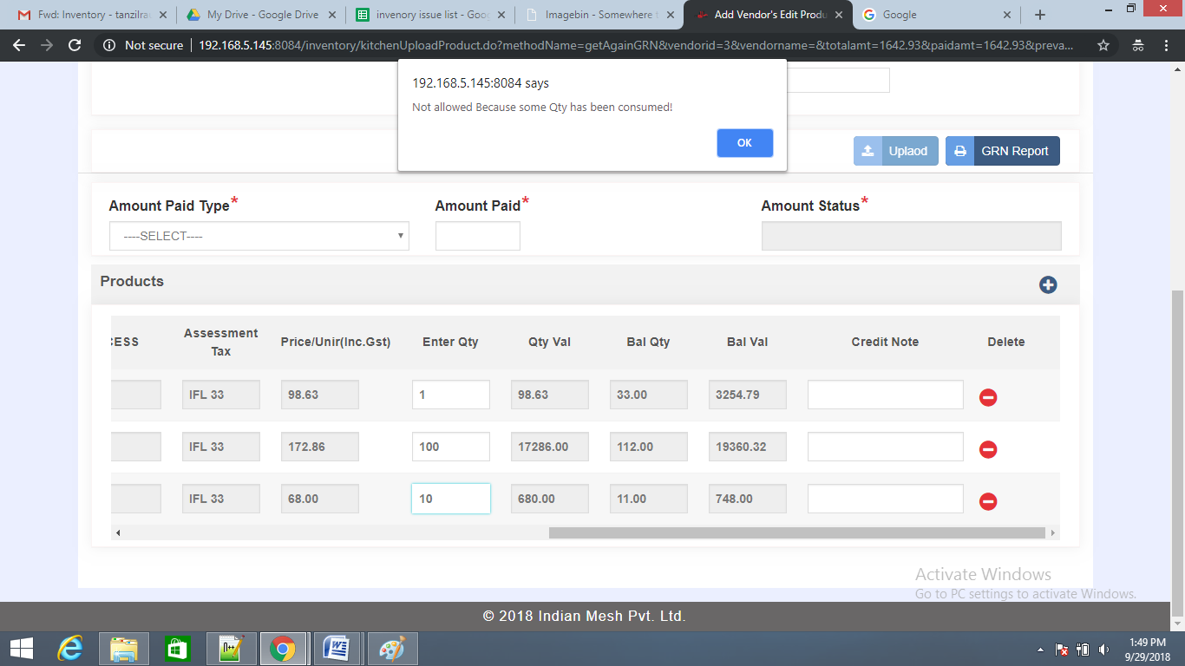Click the Enter Qty field showing 100

(x=451, y=447)
